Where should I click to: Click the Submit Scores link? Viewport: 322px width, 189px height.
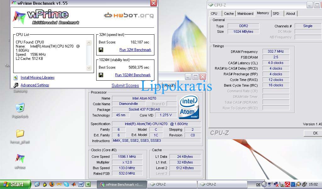[x=125, y=85]
